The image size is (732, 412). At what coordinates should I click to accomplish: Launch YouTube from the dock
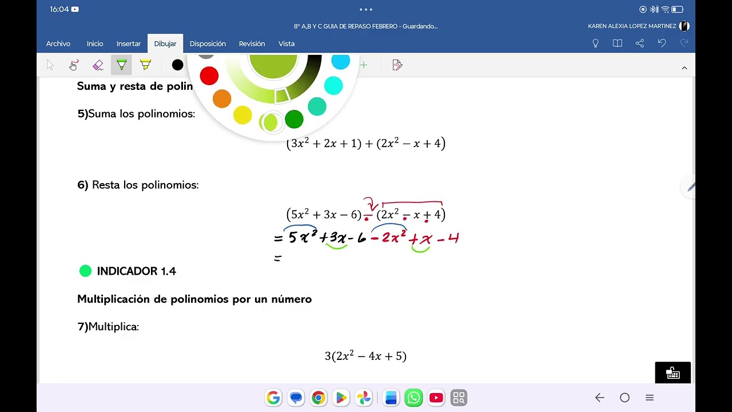436,398
